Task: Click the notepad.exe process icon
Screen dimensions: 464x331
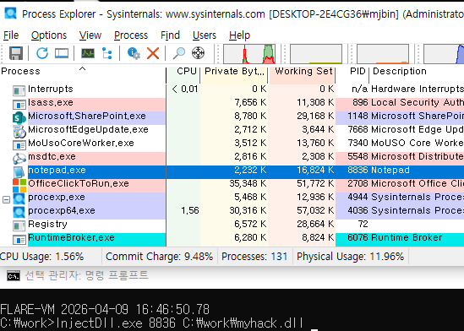Action: pos(19,172)
